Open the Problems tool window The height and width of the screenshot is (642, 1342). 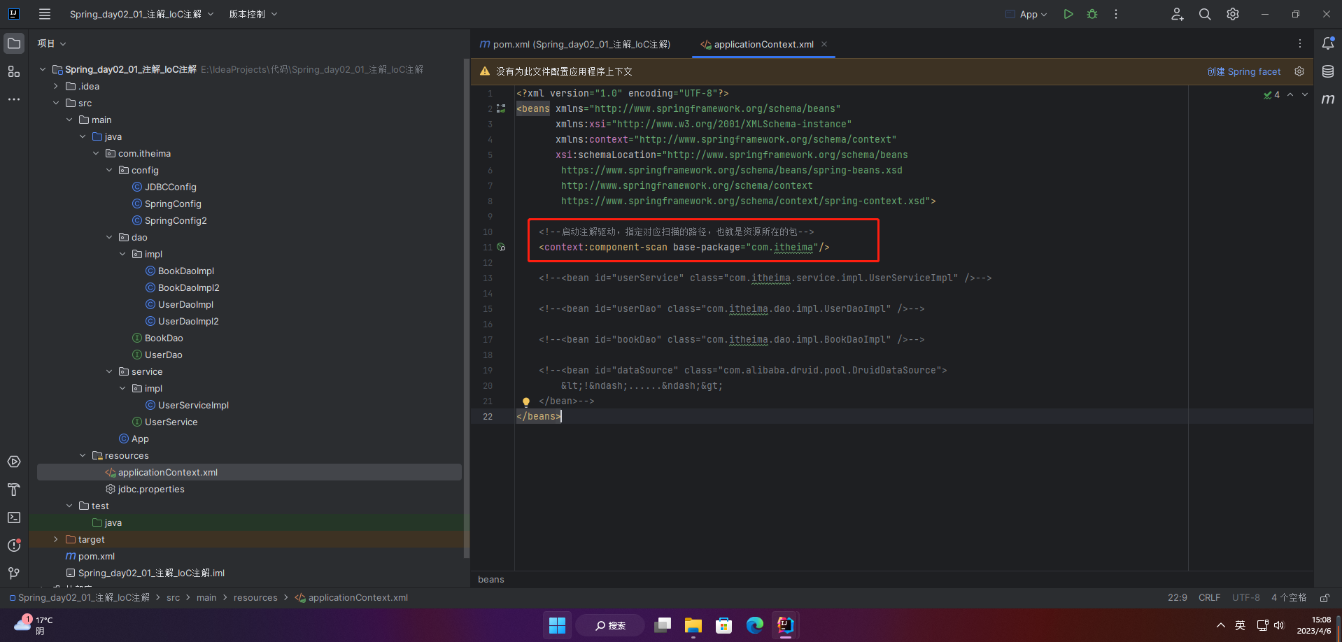click(14, 545)
